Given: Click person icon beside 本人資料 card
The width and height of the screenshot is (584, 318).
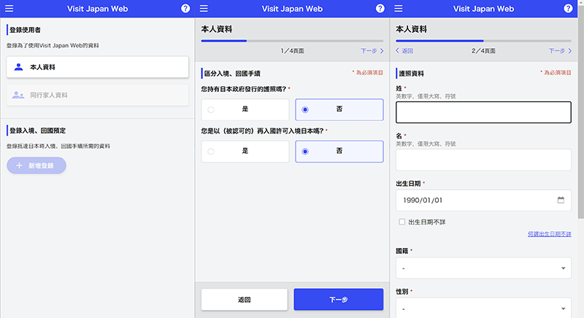Looking at the screenshot, I should [18, 67].
